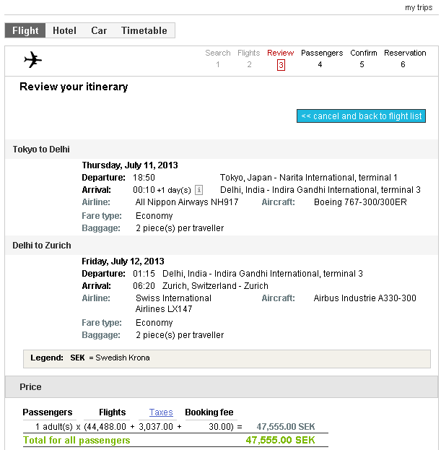Go to the Timetable tab
The width and height of the screenshot is (441, 450).
point(144,30)
